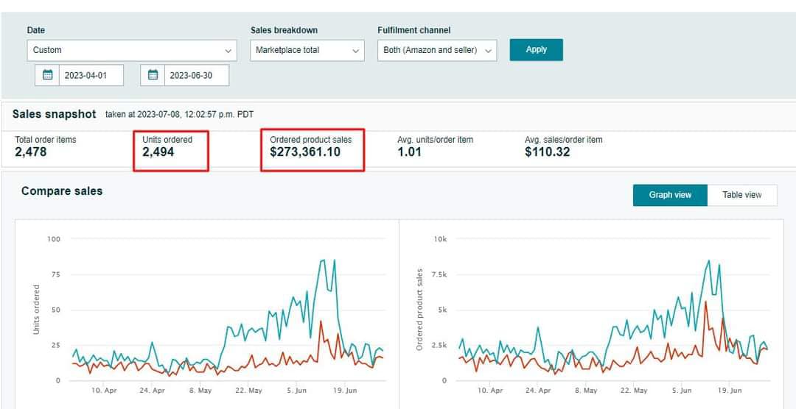
Task: Switch to Table view tab
Action: point(741,195)
